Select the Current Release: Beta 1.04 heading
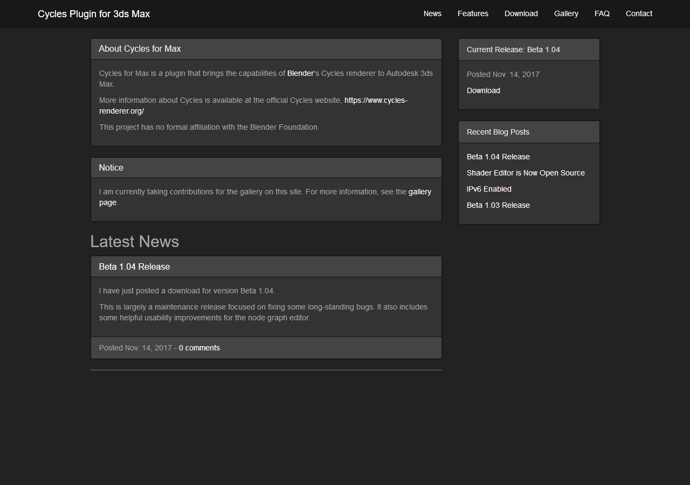The image size is (690, 485). point(513,50)
